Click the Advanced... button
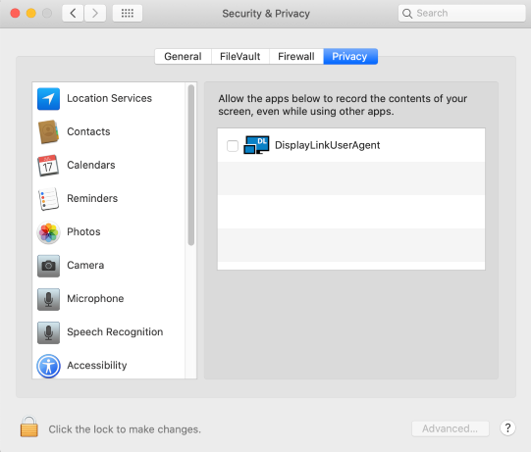Image resolution: width=531 pixels, height=452 pixels. coord(451,428)
